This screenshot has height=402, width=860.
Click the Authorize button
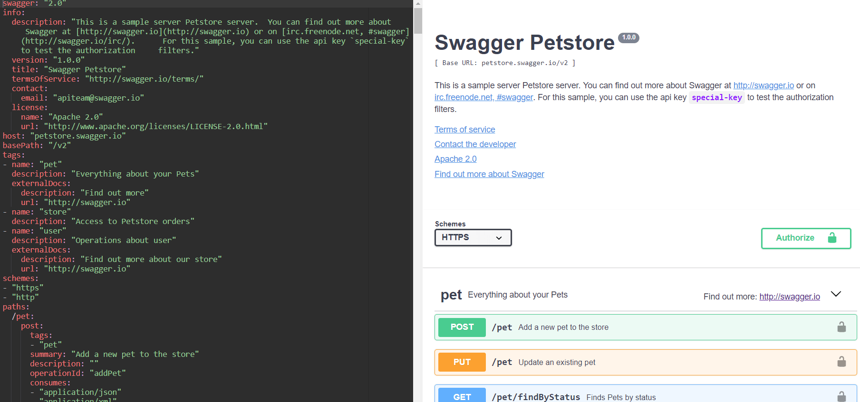pos(806,238)
